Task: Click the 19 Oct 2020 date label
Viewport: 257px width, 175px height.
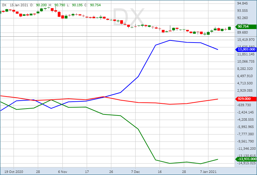Action: [14, 171]
